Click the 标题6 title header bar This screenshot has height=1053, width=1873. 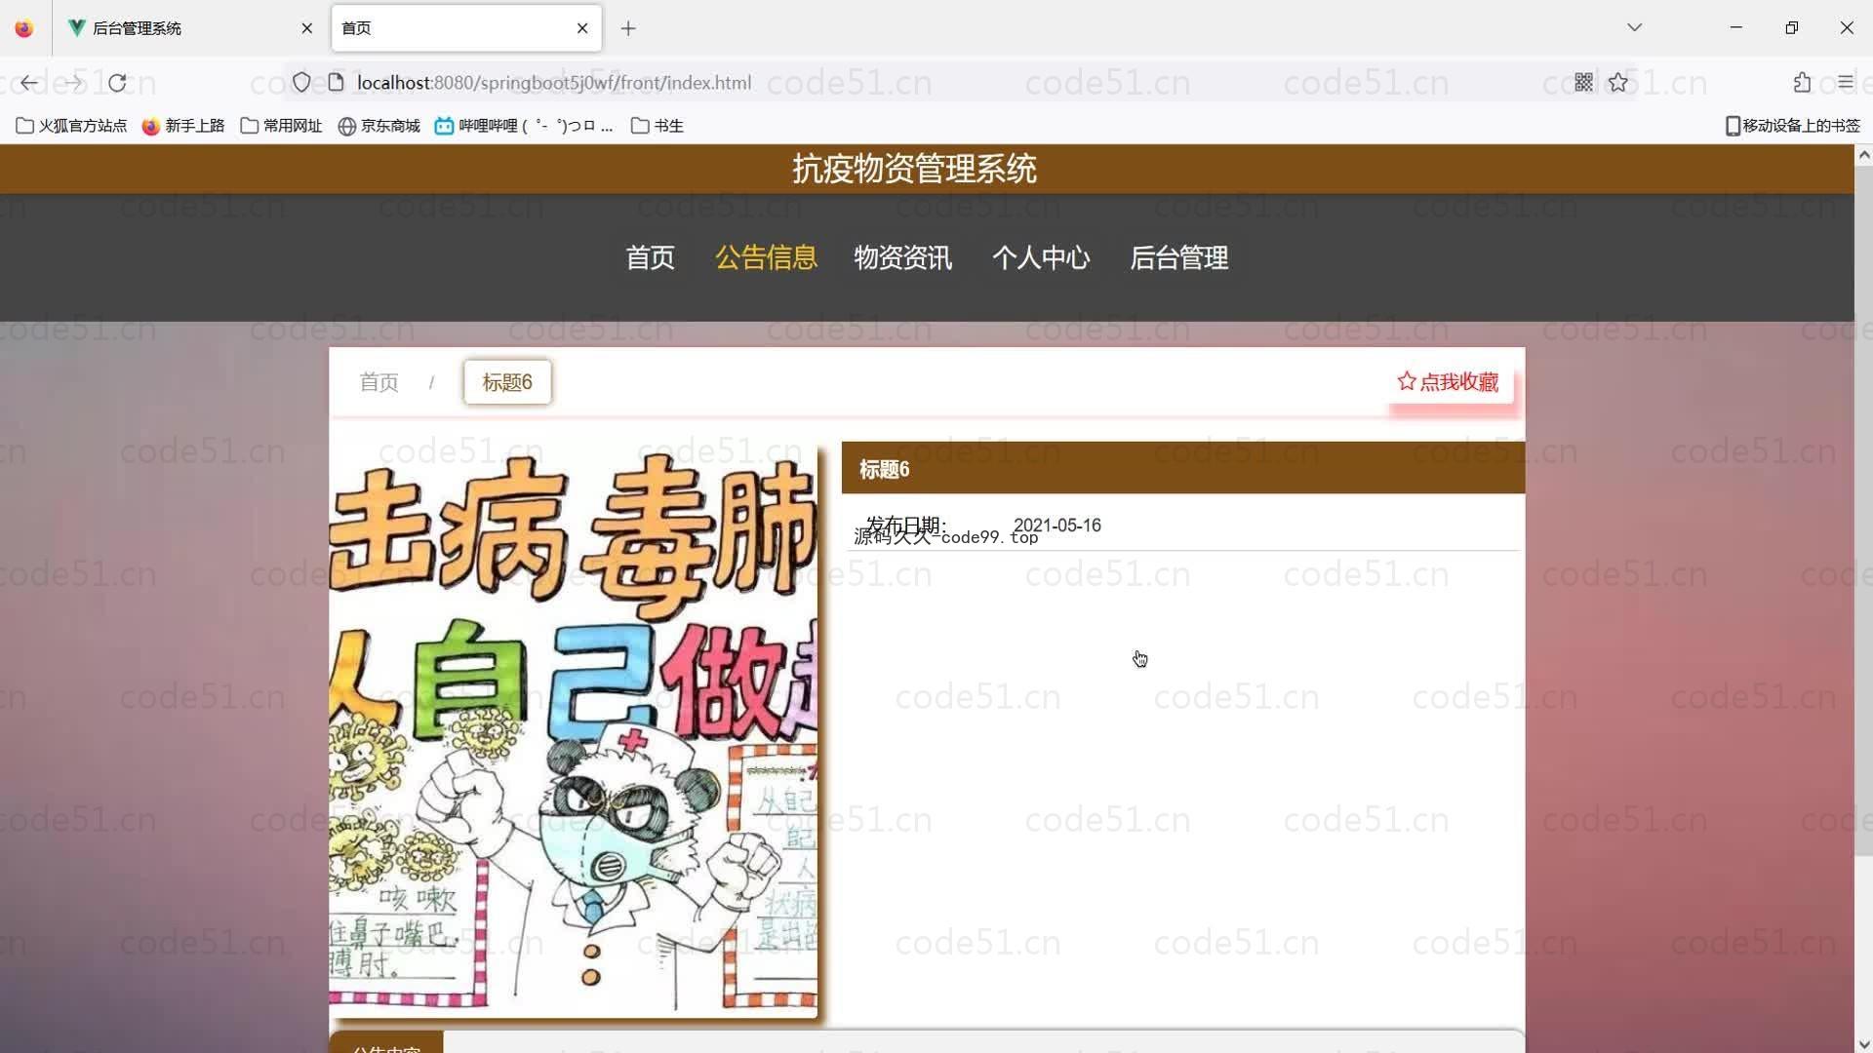[x=1183, y=469]
